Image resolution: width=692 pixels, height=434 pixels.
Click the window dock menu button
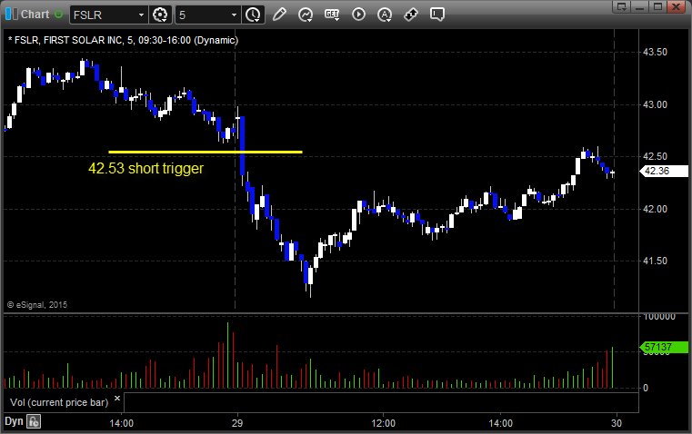point(622,6)
